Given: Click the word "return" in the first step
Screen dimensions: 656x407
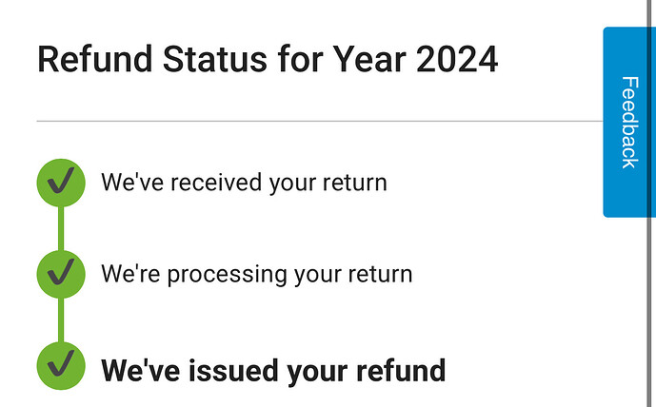Looking at the screenshot, I should [x=356, y=183].
